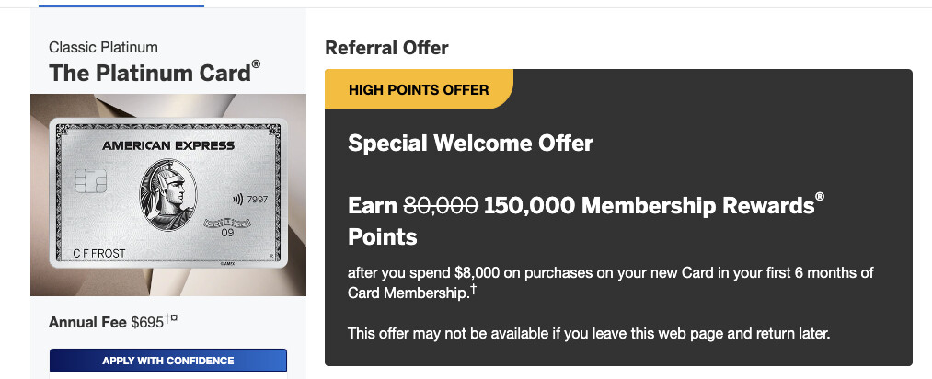This screenshot has height=379, width=932.
Task: Click the Apply With Confidence banner
Action: click(x=168, y=360)
